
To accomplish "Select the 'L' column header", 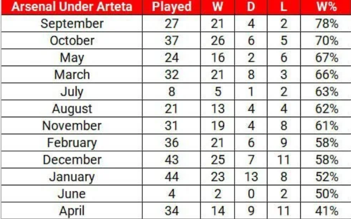I will pyautogui.click(x=284, y=7).
